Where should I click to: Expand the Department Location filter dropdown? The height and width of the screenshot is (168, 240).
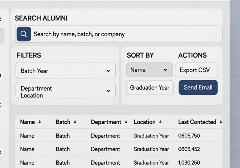pos(65,91)
